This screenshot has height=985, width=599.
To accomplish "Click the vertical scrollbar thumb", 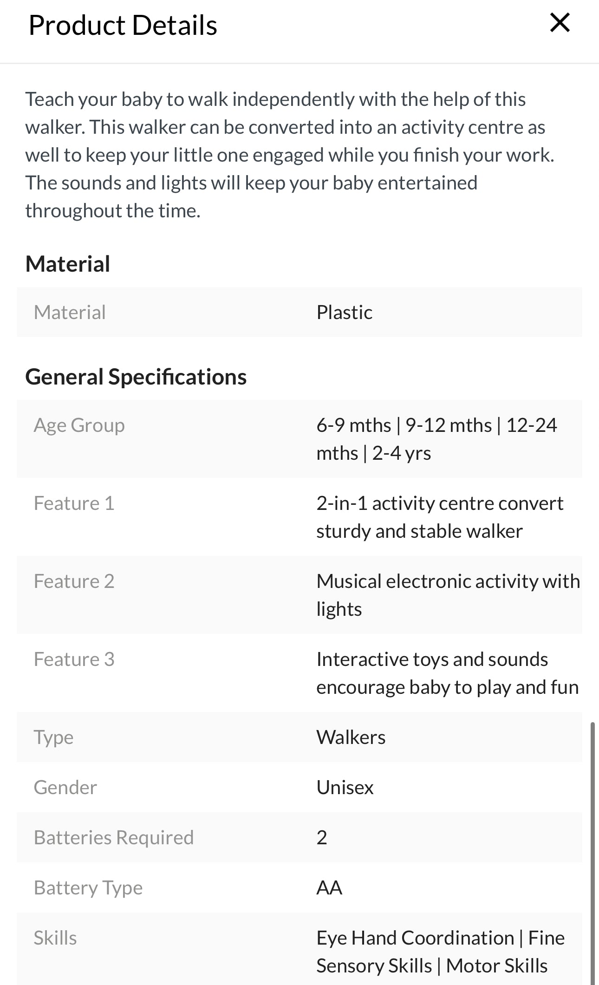I will tap(592, 850).
